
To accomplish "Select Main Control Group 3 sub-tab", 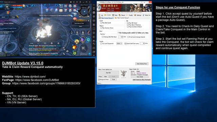I will [122, 18].
